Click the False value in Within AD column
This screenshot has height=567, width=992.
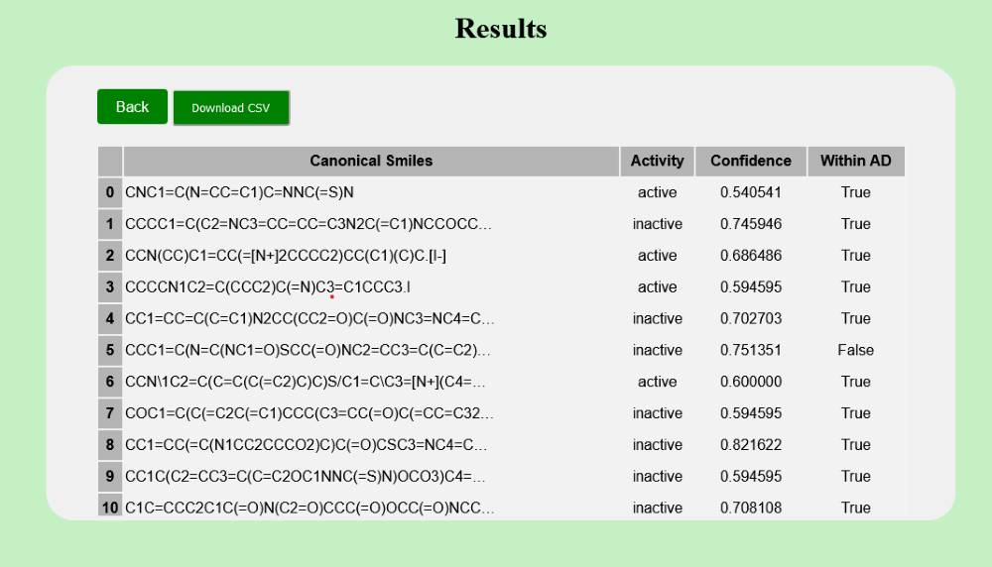pos(856,350)
